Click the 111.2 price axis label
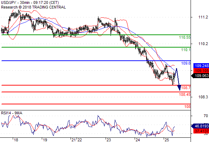 tap(203, 17)
